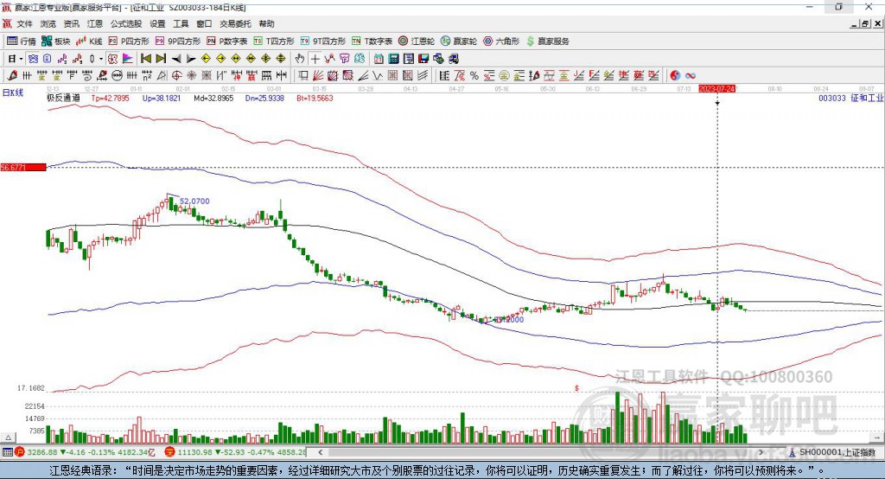The image size is (885, 479).
Task: Open the 9P四方形 tool
Action: coord(178,42)
